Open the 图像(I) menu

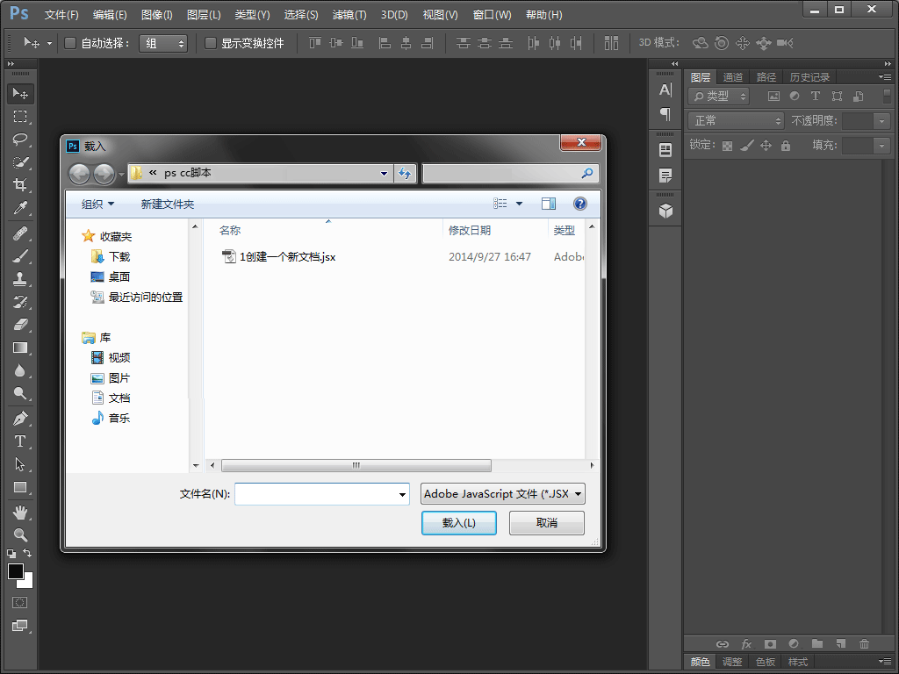tap(156, 15)
